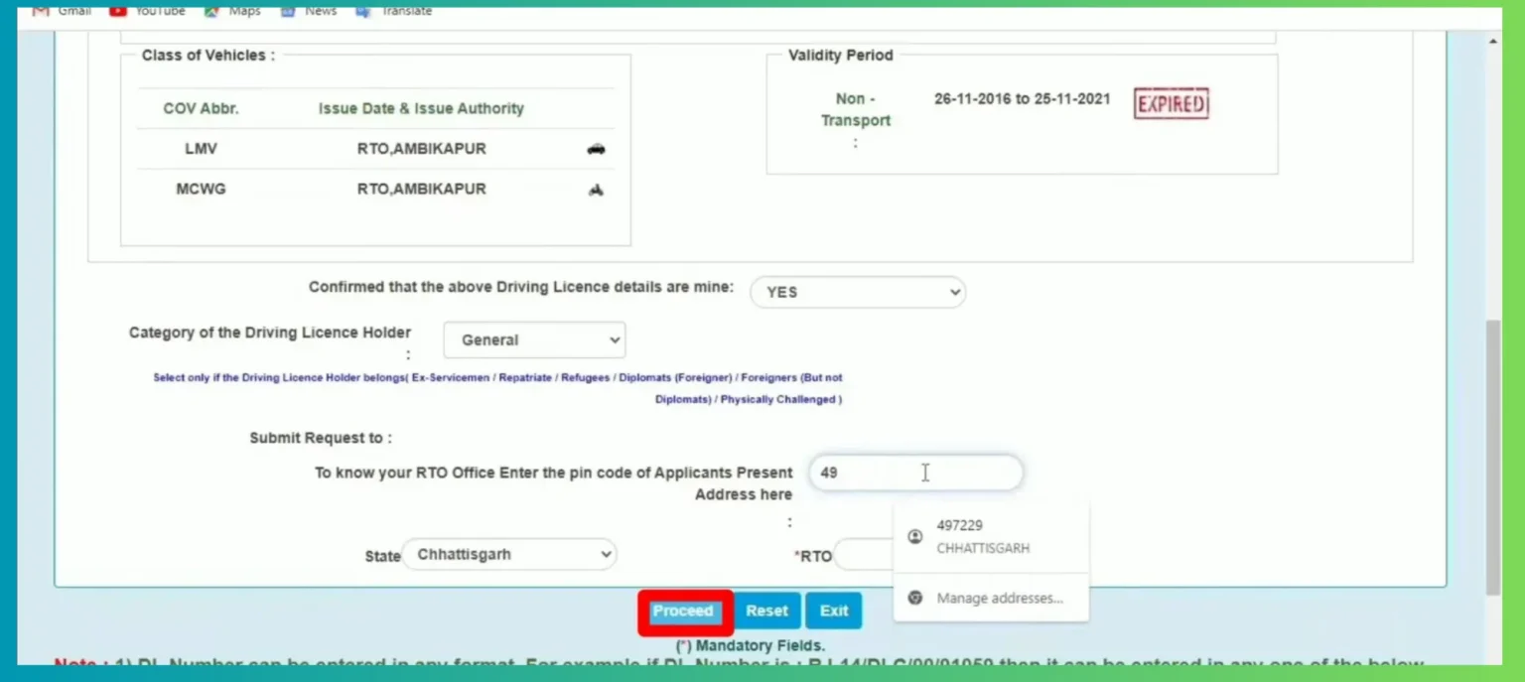
Task: Open the News bookmark
Action: [x=309, y=11]
